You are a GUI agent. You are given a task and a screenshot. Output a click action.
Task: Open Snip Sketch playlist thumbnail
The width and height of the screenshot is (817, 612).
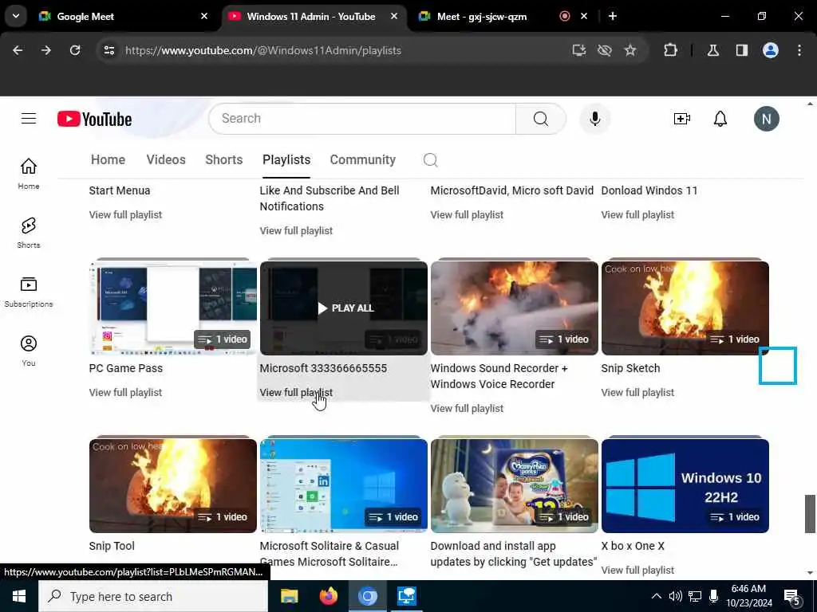click(685, 308)
